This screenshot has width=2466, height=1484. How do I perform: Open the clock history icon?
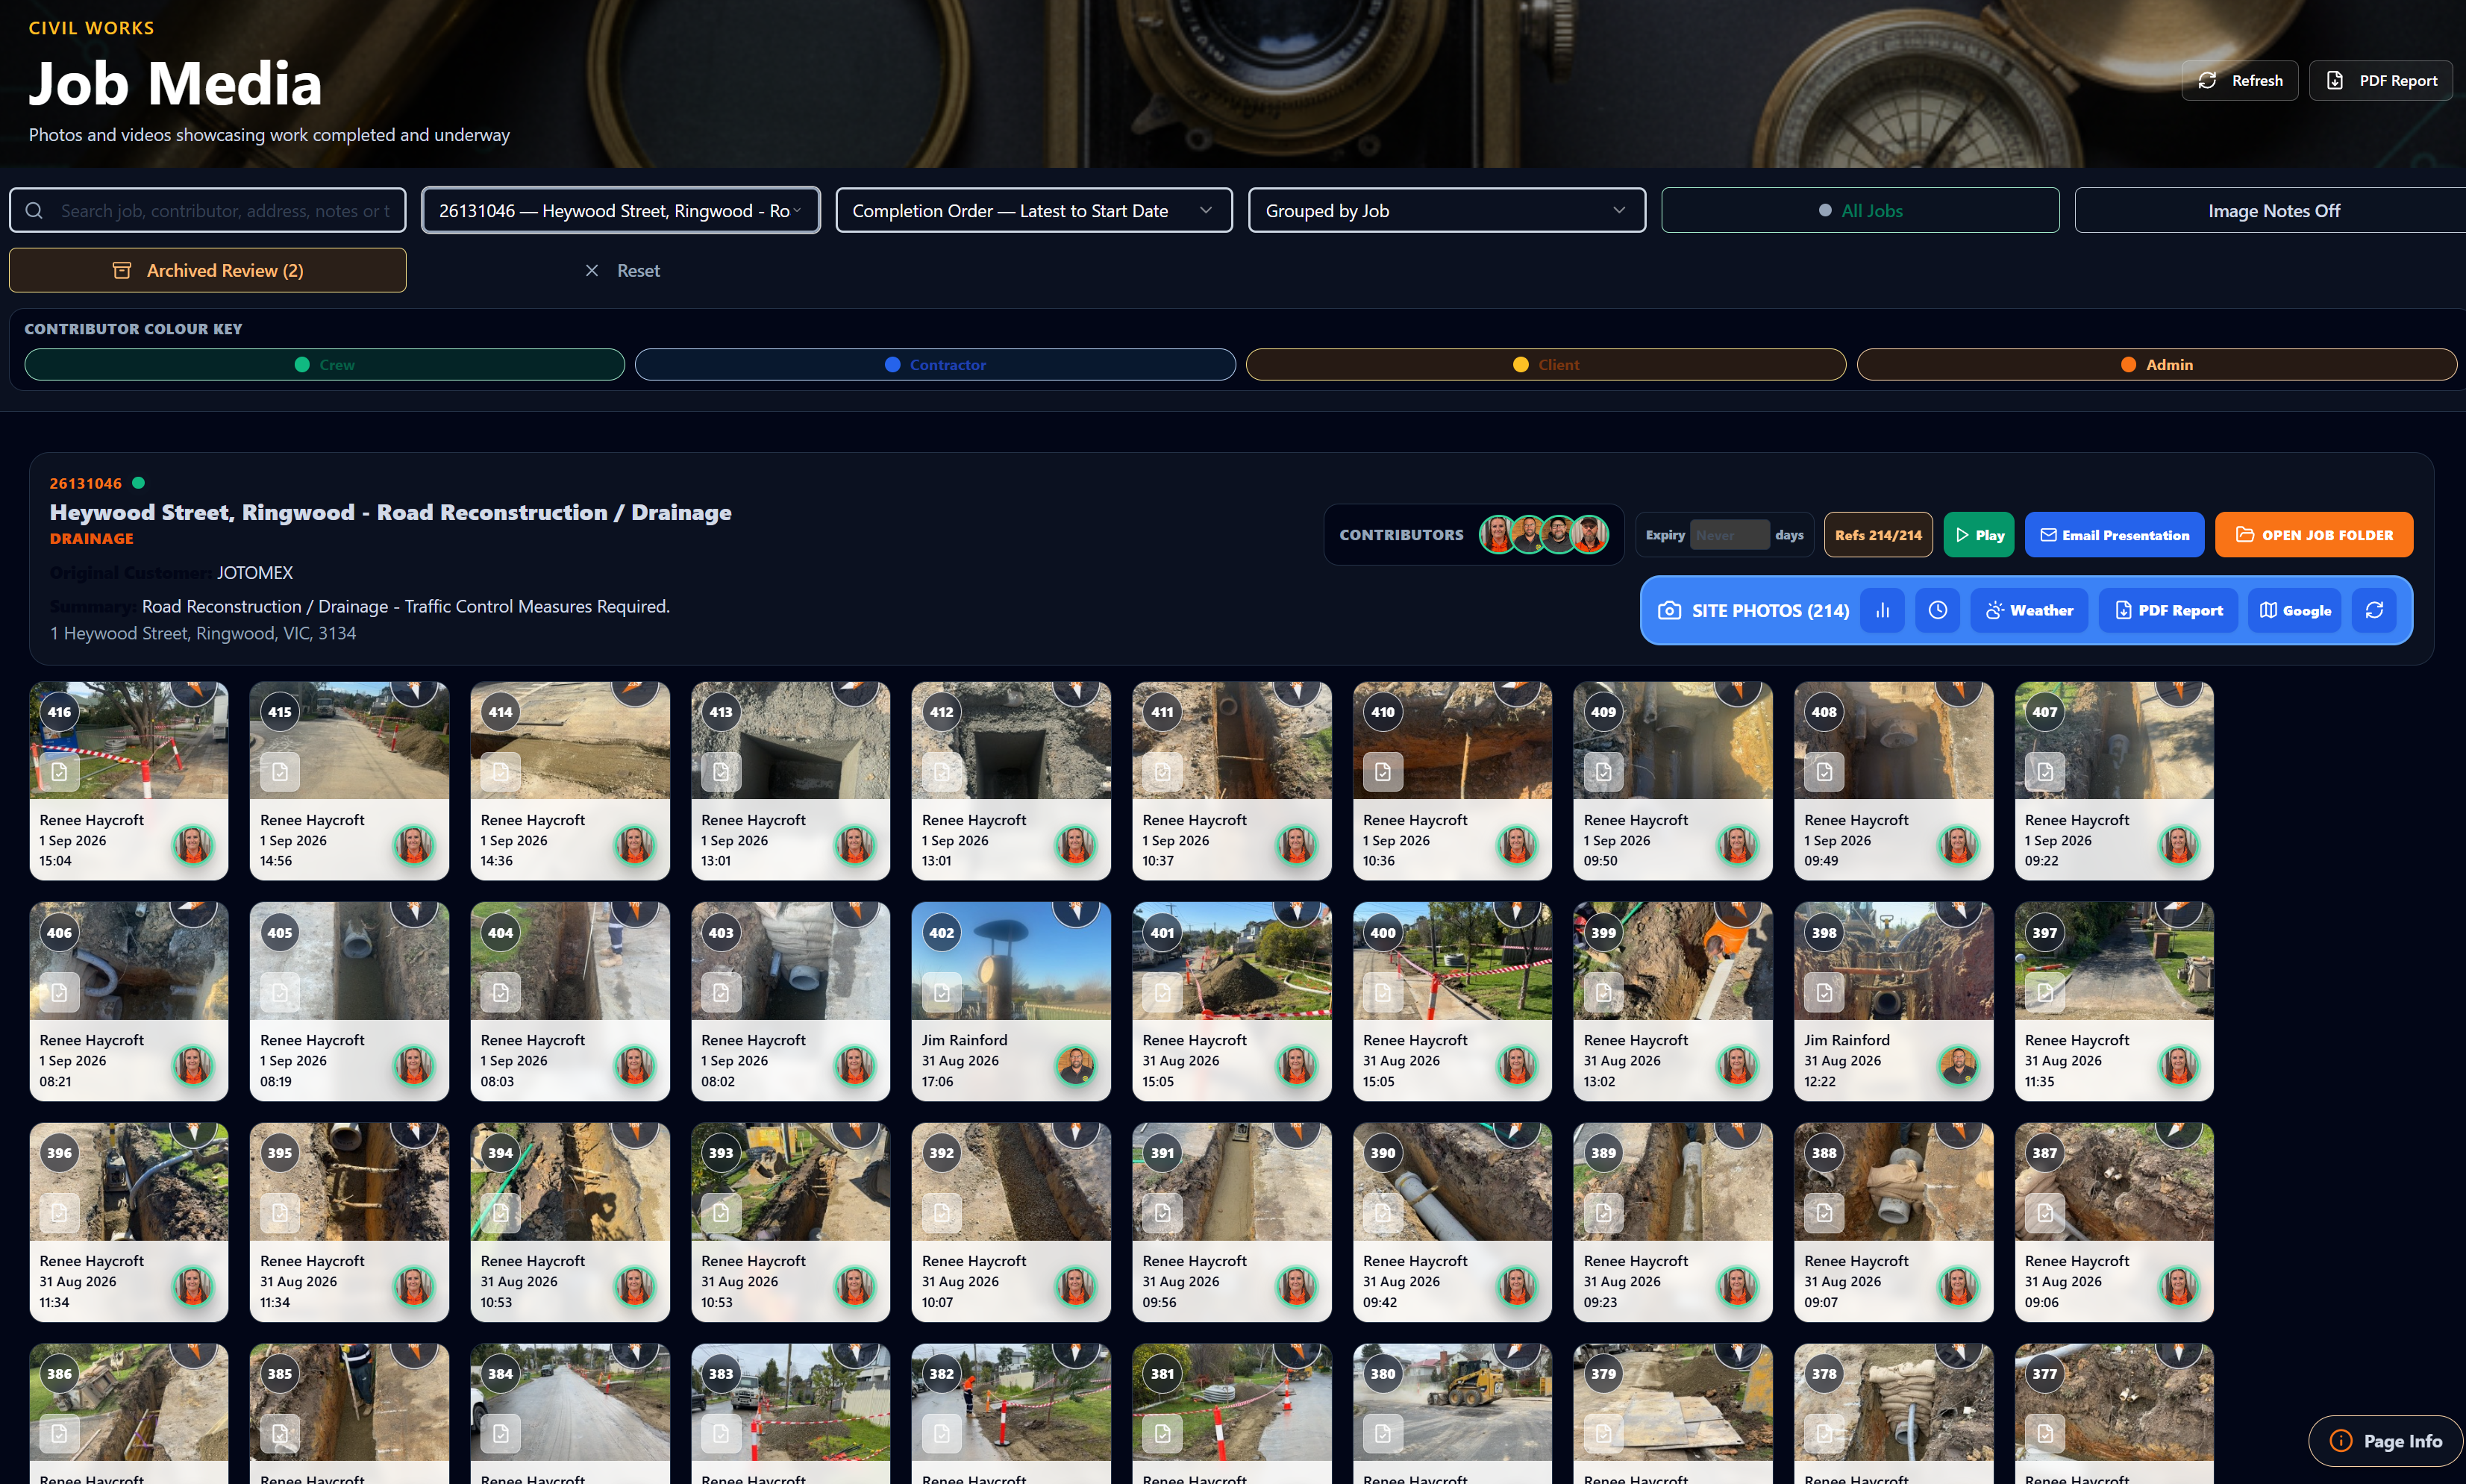click(x=1937, y=610)
